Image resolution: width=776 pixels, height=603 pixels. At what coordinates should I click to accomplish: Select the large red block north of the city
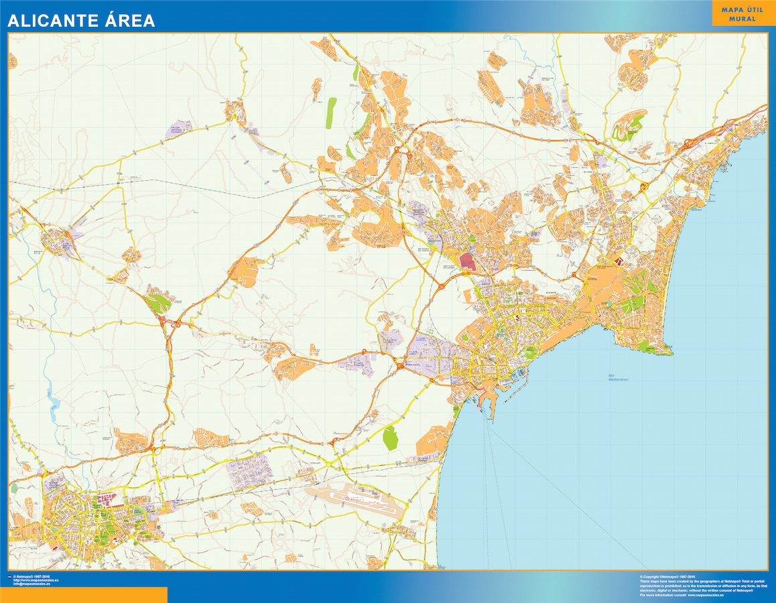pyautogui.click(x=467, y=261)
